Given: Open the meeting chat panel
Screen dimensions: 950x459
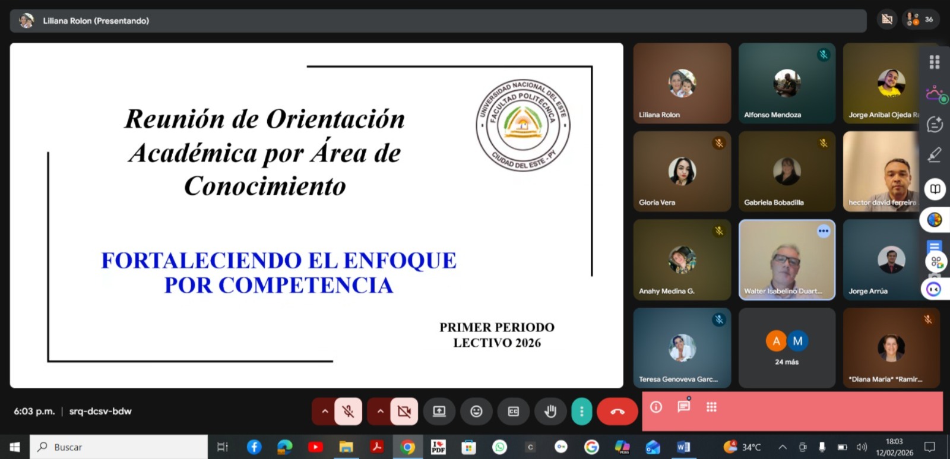Looking at the screenshot, I should coord(683,407).
